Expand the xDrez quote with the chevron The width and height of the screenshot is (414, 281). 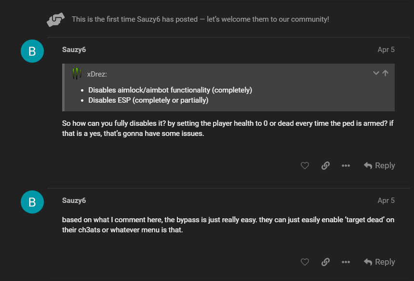[376, 73]
